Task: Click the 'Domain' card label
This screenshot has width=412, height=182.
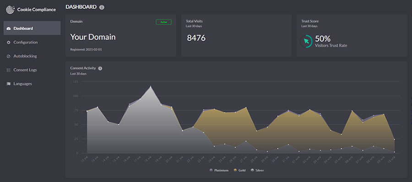Action: 76,21
